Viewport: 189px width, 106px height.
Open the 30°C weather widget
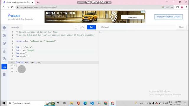(x=139, y=103)
